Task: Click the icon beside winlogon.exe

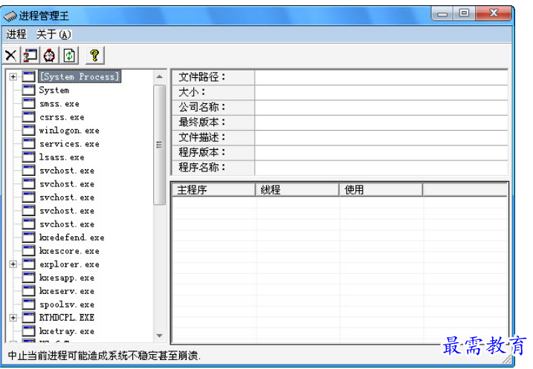Action: (x=28, y=130)
